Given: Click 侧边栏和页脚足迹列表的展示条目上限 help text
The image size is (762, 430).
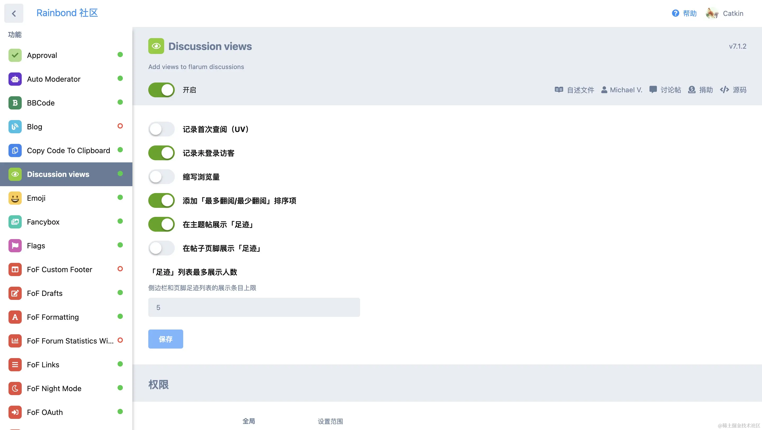Looking at the screenshot, I should (x=202, y=288).
